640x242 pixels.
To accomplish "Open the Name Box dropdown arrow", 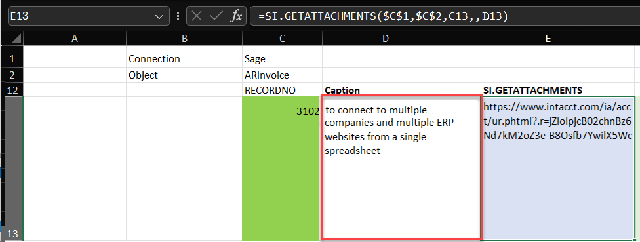I will point(159,17).
